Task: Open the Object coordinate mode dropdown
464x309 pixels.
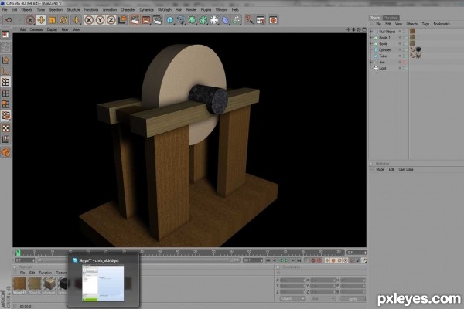Action: (292, 299)
